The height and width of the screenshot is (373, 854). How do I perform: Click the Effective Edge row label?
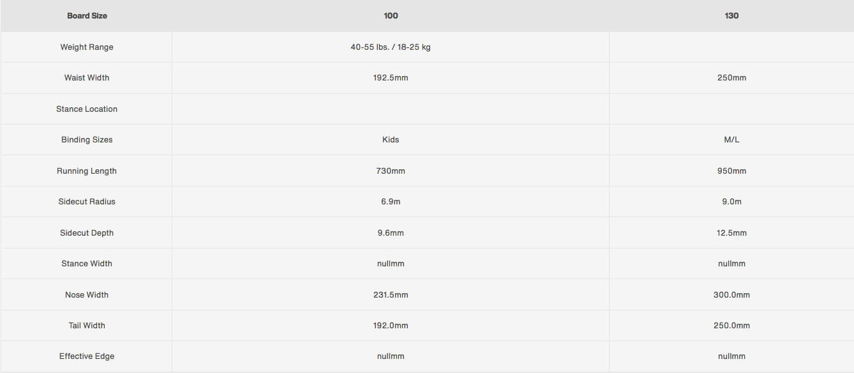[87, 356]
